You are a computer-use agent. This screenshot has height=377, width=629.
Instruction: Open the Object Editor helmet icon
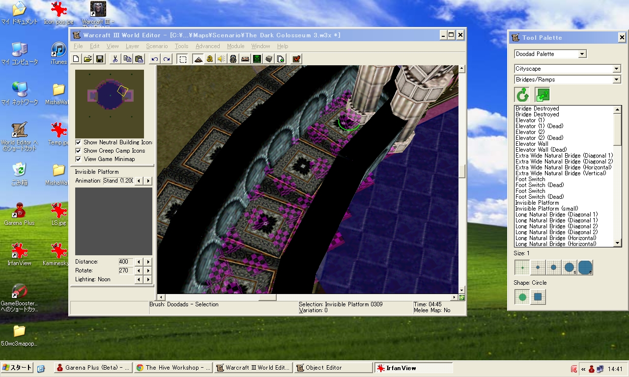233,59
